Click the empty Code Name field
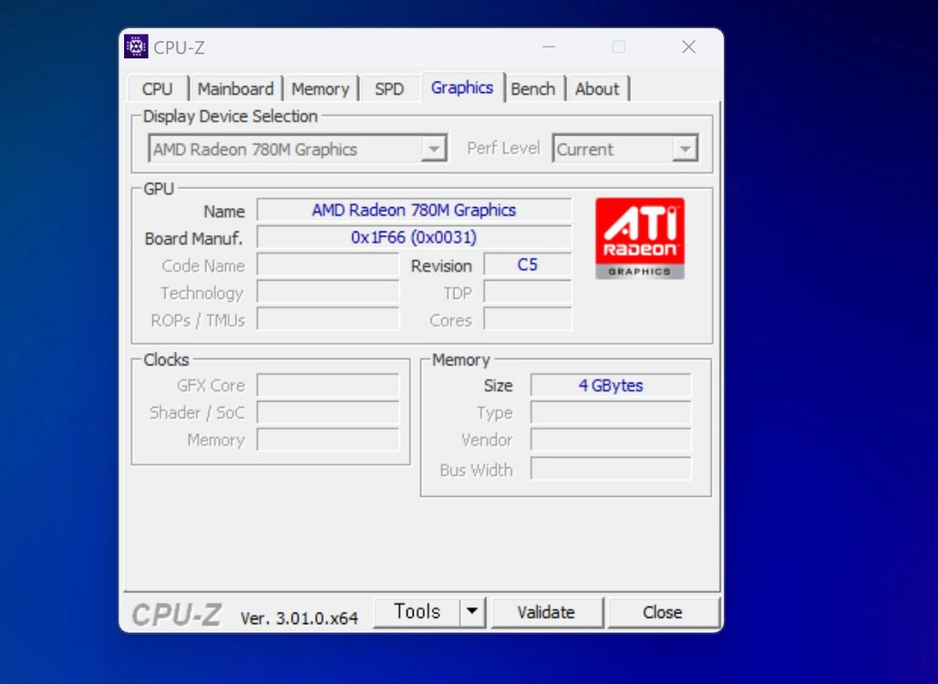 (328, 264)
